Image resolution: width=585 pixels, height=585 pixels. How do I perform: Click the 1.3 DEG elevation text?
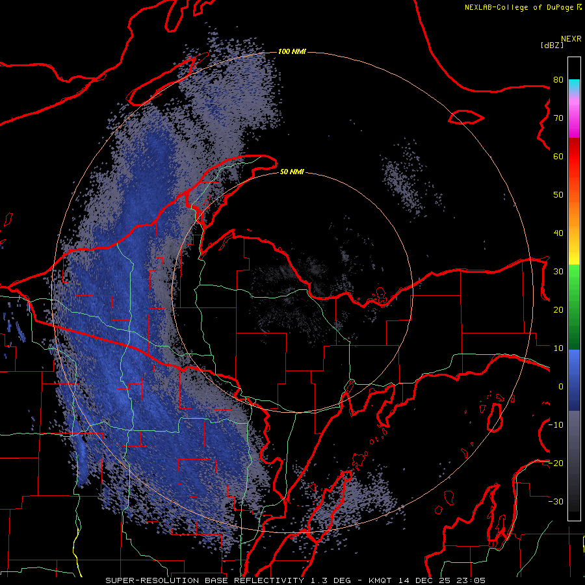[x=331, y=580]
